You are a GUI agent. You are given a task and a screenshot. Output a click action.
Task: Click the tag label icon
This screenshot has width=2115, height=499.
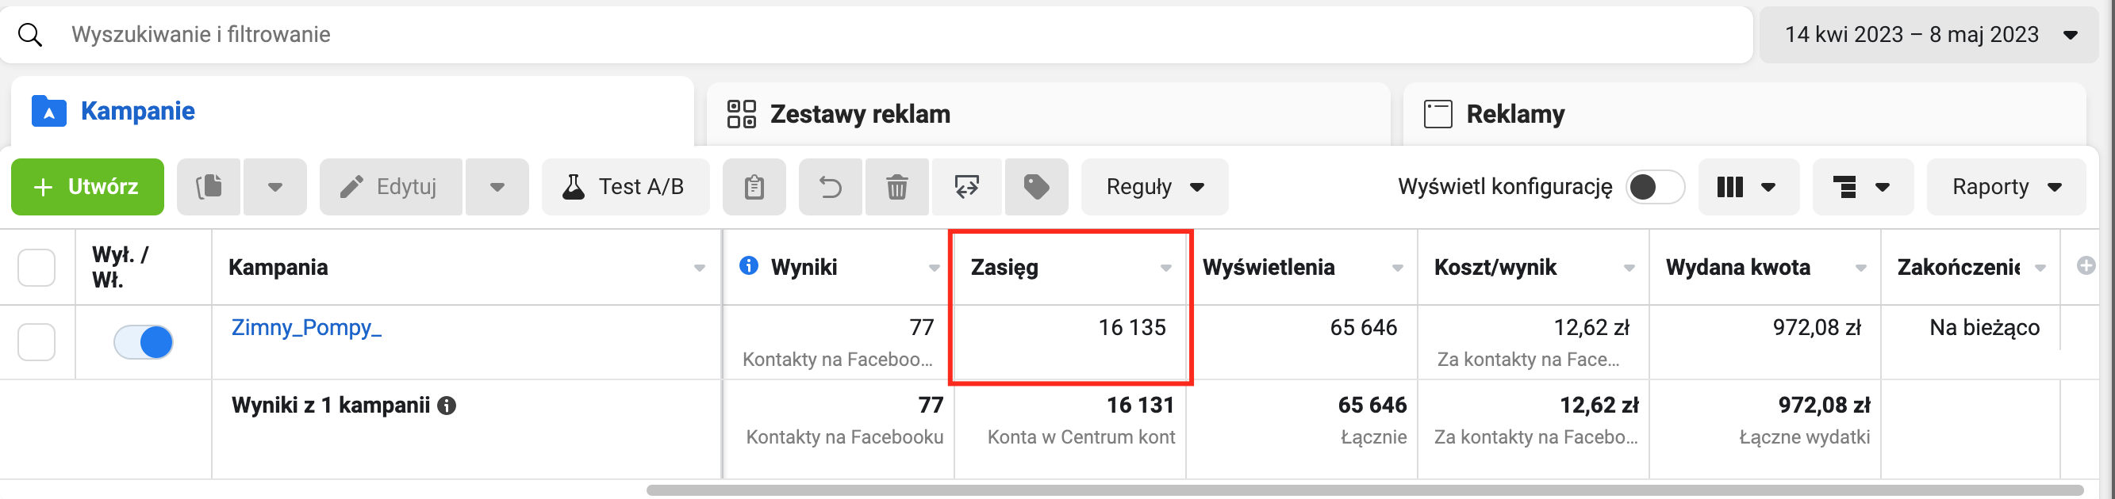[1036, 187]
